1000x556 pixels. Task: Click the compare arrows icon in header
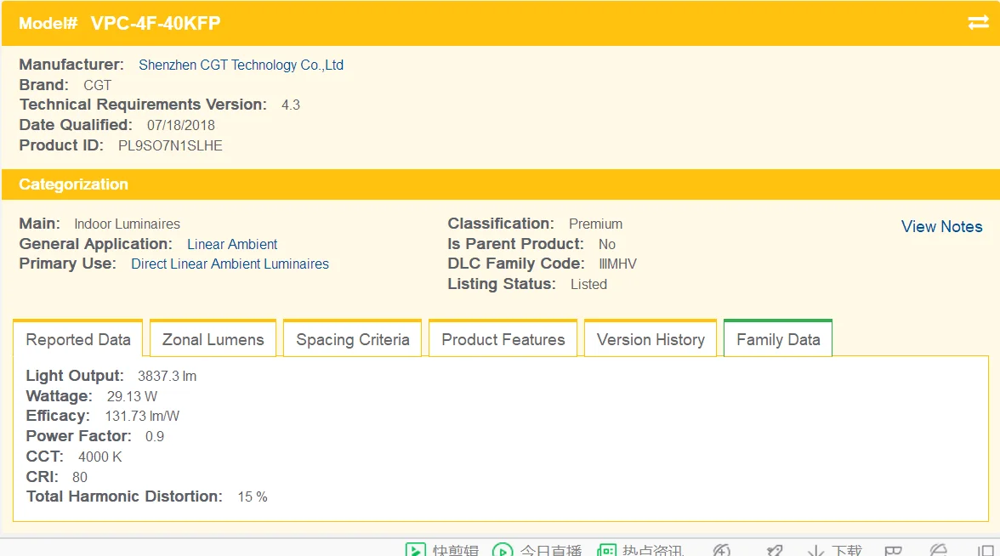pos(978,23)
